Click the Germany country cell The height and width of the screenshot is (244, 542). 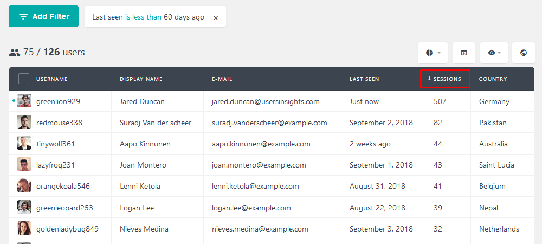494,101
